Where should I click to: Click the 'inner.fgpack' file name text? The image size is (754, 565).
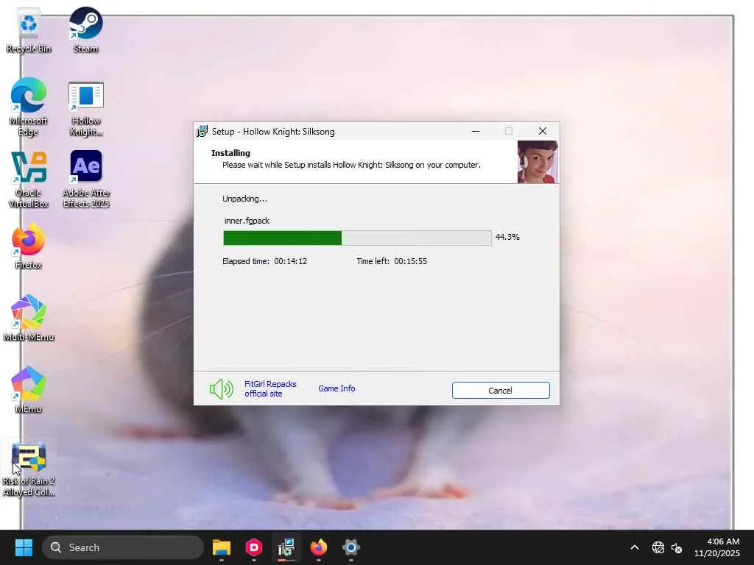pos(247,221)
